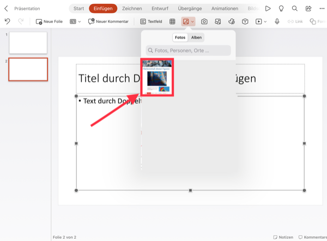Click the Link toolbar button

[295, 21]
